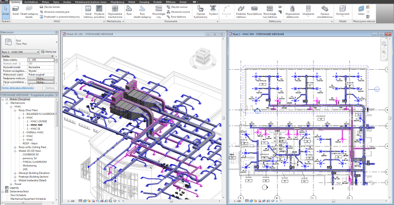Open Wyposażenie mechaniczne tool

coord(115,12)
